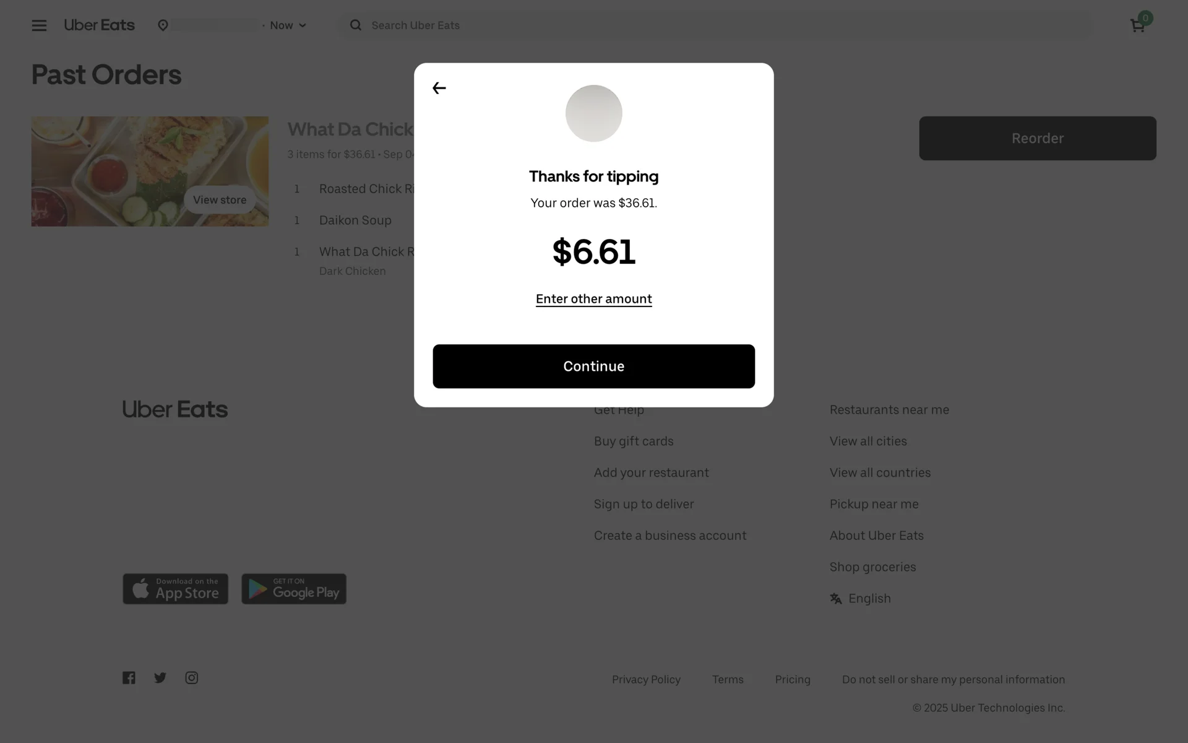Viewport: 1188px width, 743px height.
Task: Expand the Now delivery time dropdown
Action: (x=288, y=25)
